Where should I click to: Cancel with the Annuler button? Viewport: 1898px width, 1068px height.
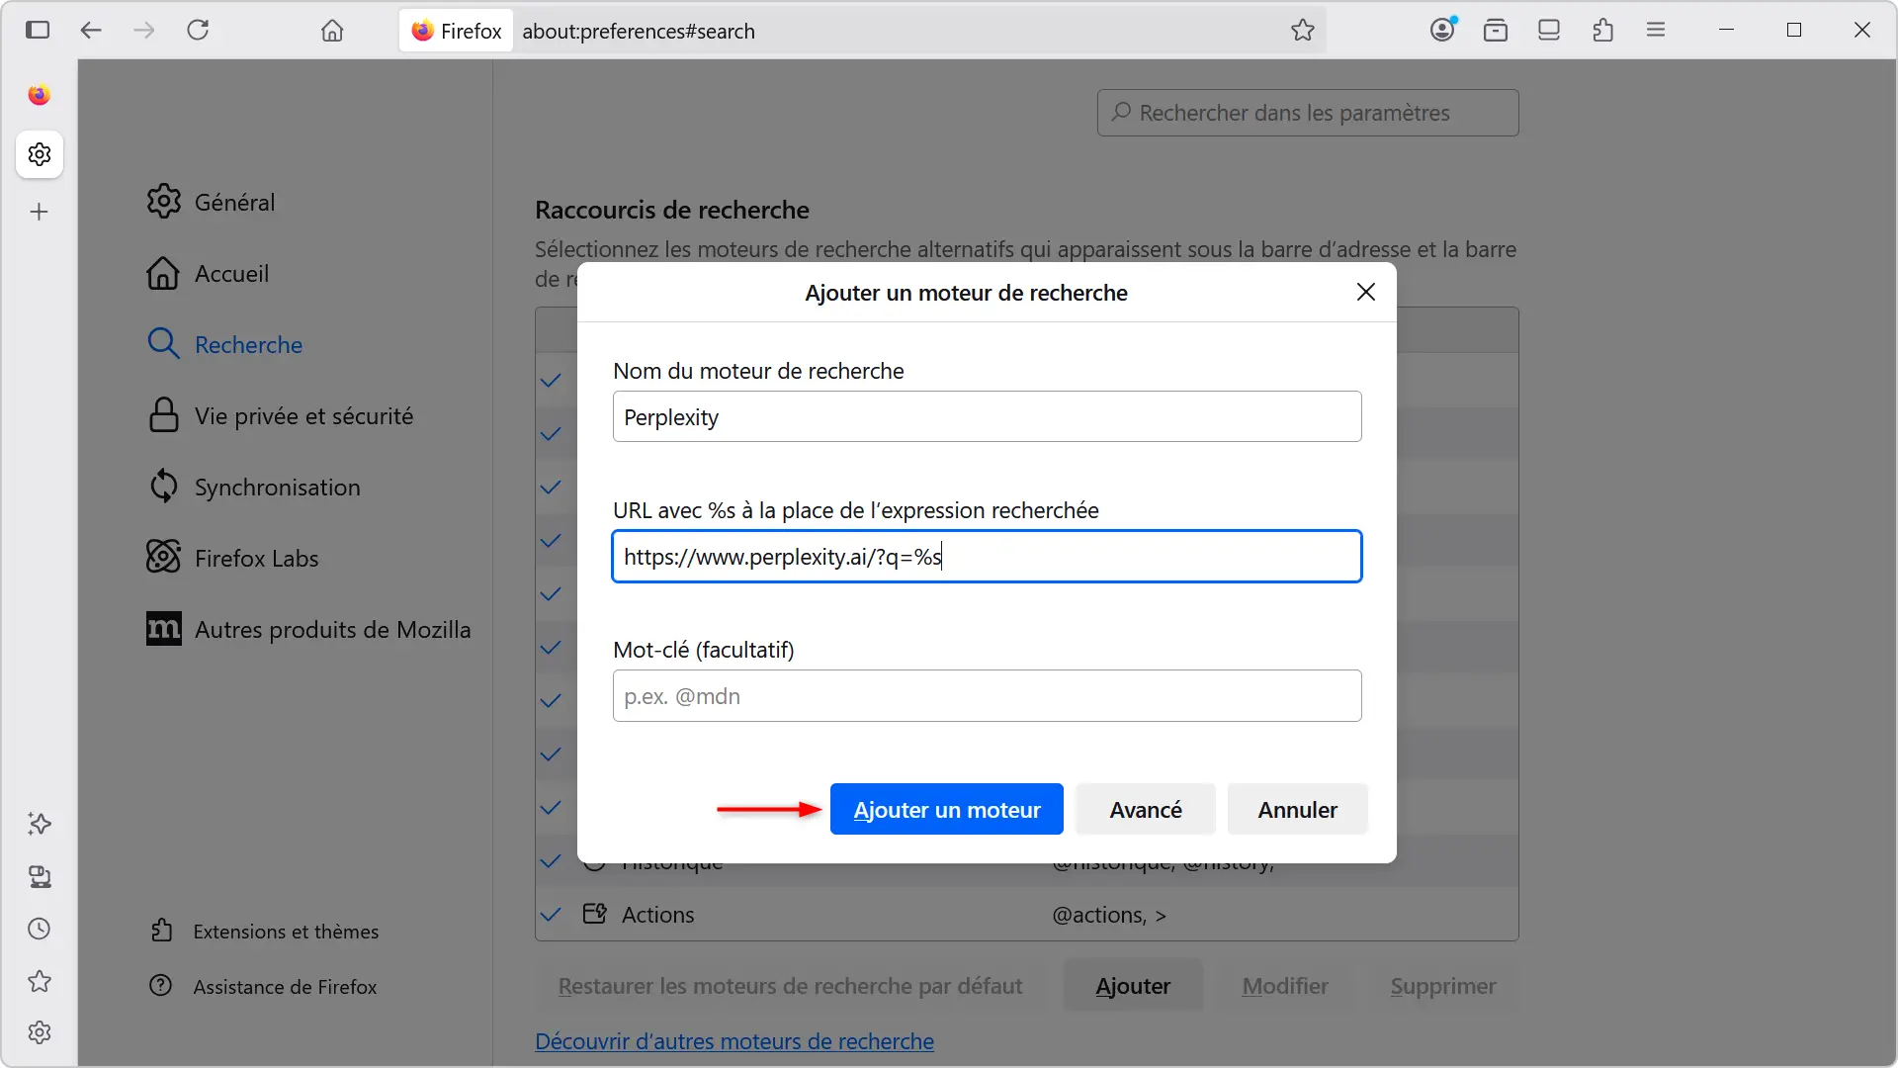tap(1297, 810)
